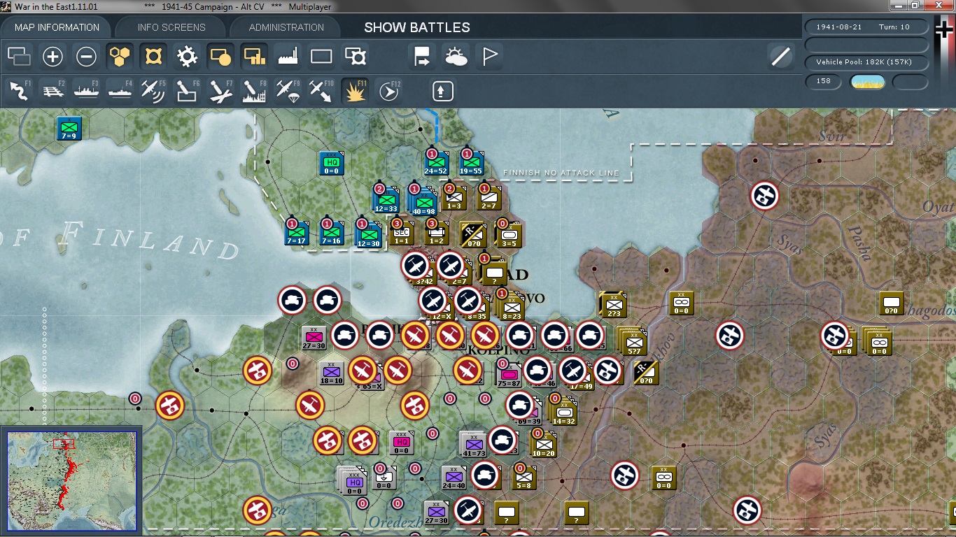956x537 pixels.
Task: Select the purple unit labeled 41=73
Action: 473,445
